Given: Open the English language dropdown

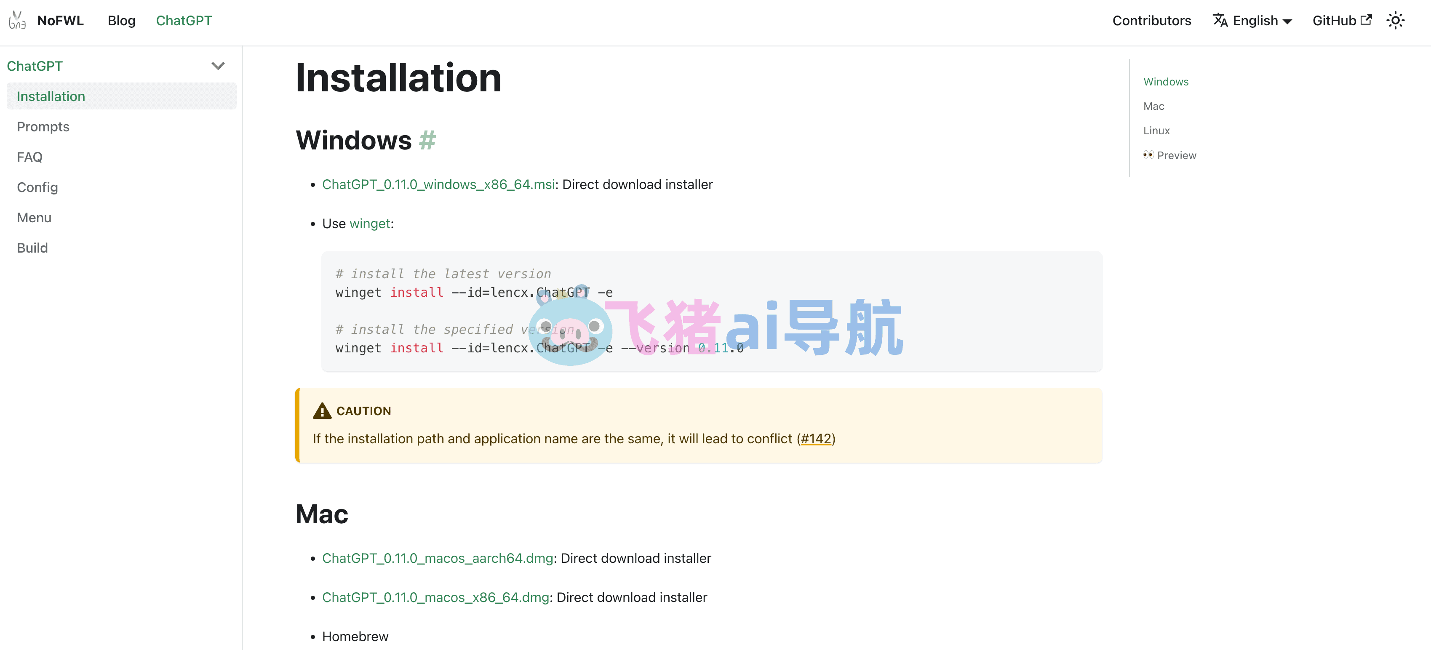Looking at the screenshot, I should 1252,21.
